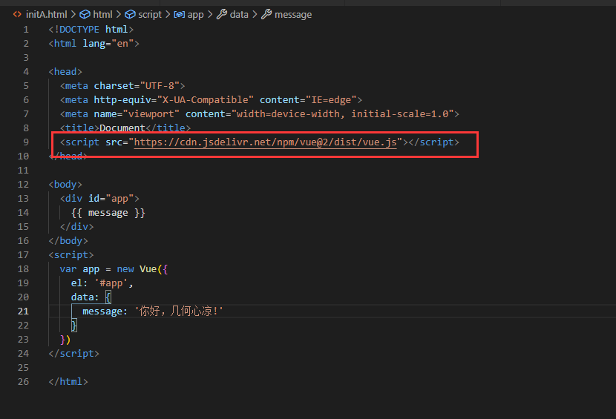Click the initA.html breadcrumb file icon
Viewport: 616px width, 419px height.
pyautogui.click(x=17, y=15)
